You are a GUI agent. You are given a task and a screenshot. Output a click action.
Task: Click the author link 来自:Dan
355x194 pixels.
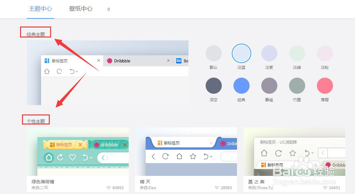pos(147,188)
